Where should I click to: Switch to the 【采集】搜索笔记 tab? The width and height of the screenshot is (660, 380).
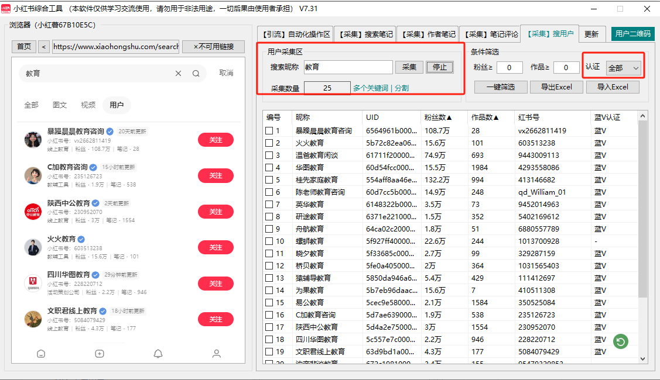coord(365,34)
